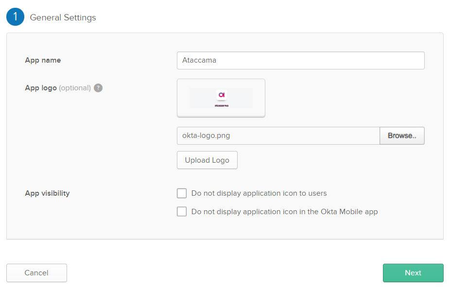Click the General Settings heading text

tap(63, 17)
